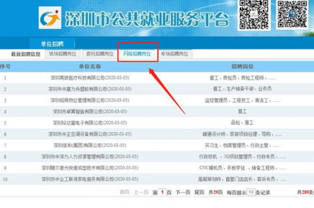Go to previous page (上一页)

(141, 192)
